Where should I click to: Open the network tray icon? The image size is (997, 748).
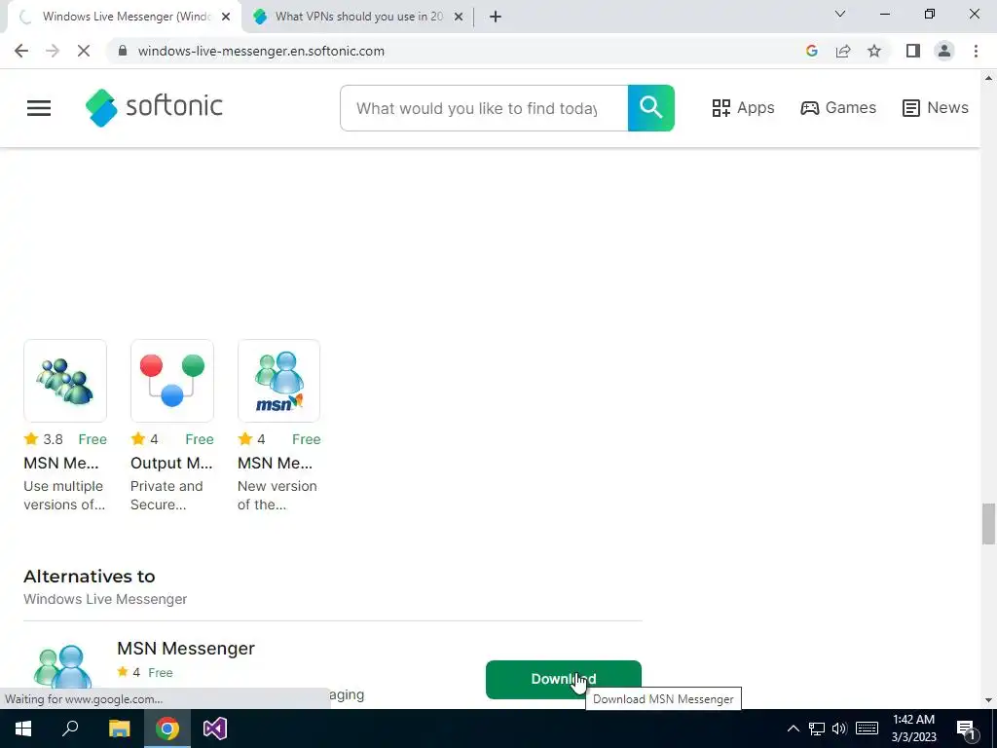click(817, 729)
